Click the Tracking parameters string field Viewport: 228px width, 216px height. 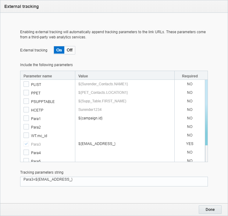coord(114,182)
